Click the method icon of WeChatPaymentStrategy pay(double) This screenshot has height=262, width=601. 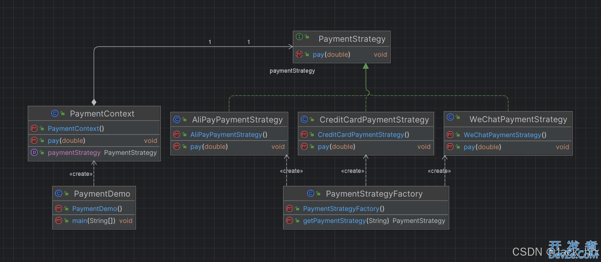(450, 147)
